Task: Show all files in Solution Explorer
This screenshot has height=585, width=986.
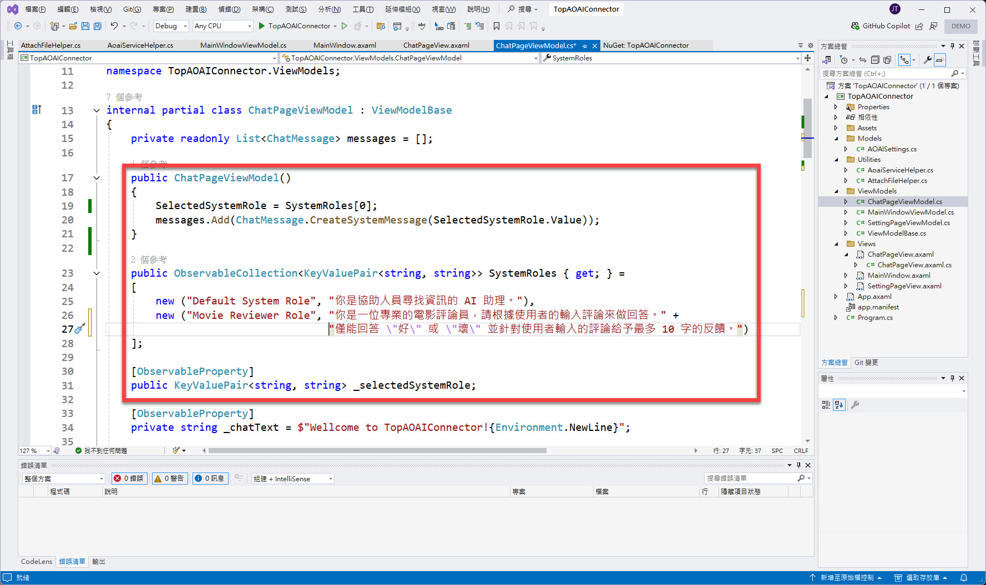Action: pyautogui.click(x=887, y=60)
